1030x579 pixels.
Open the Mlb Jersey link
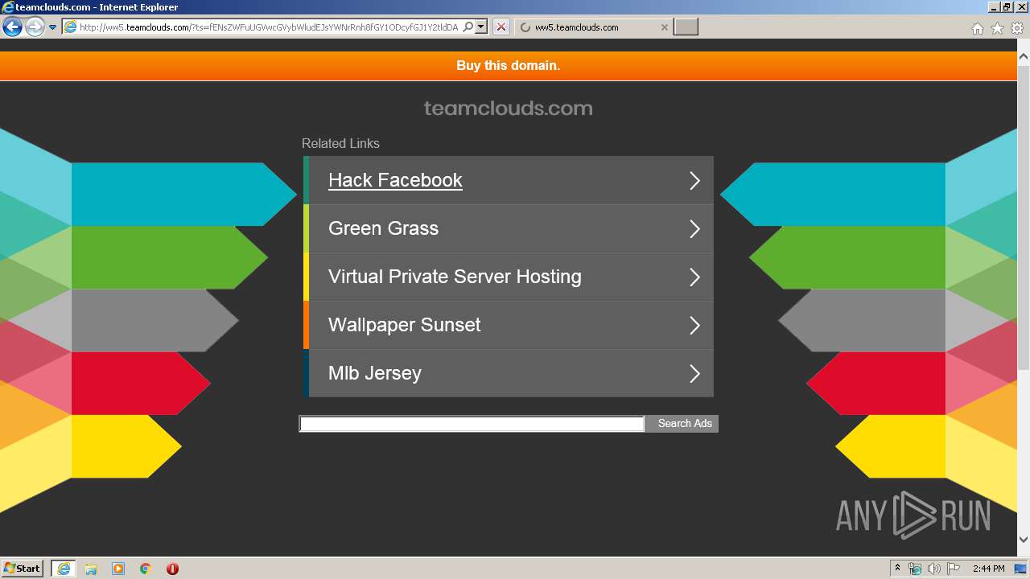(x=374, y=373)
